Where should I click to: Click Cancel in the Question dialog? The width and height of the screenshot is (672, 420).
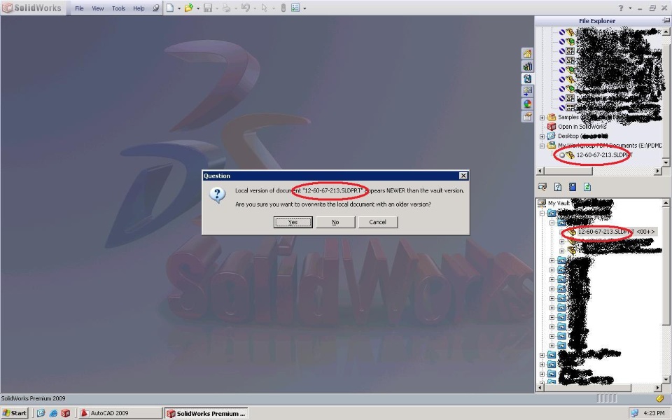point(377,222)
